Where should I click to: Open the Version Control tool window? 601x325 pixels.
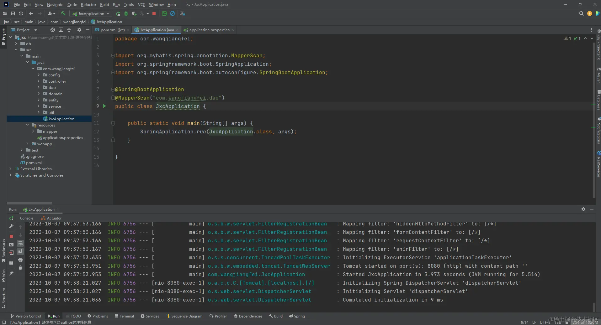click(26, 316)
